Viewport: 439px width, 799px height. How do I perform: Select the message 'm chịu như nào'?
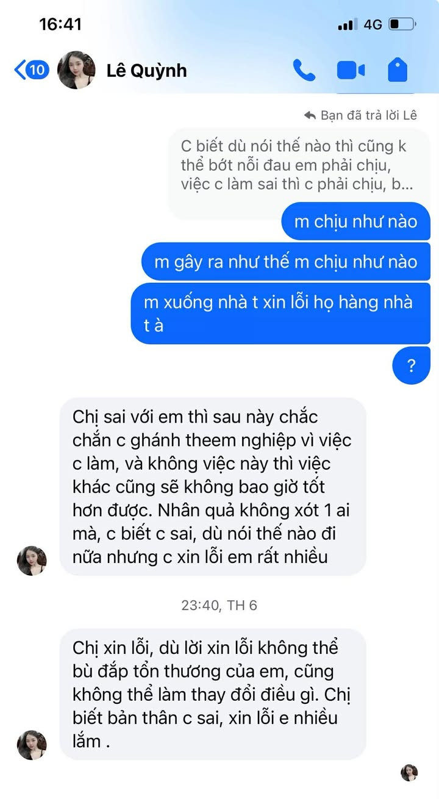click(356, 221)
